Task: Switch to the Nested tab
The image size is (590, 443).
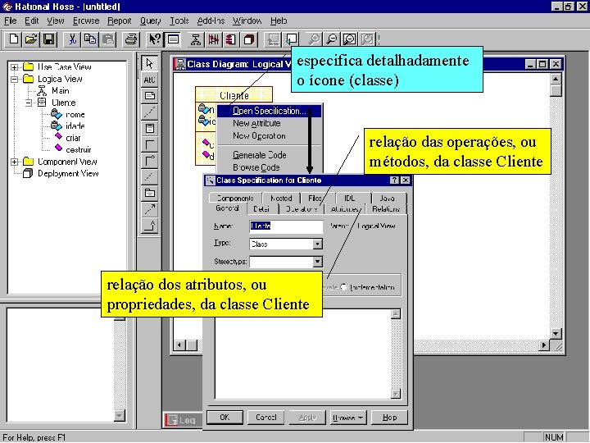Action: (281, 198)
